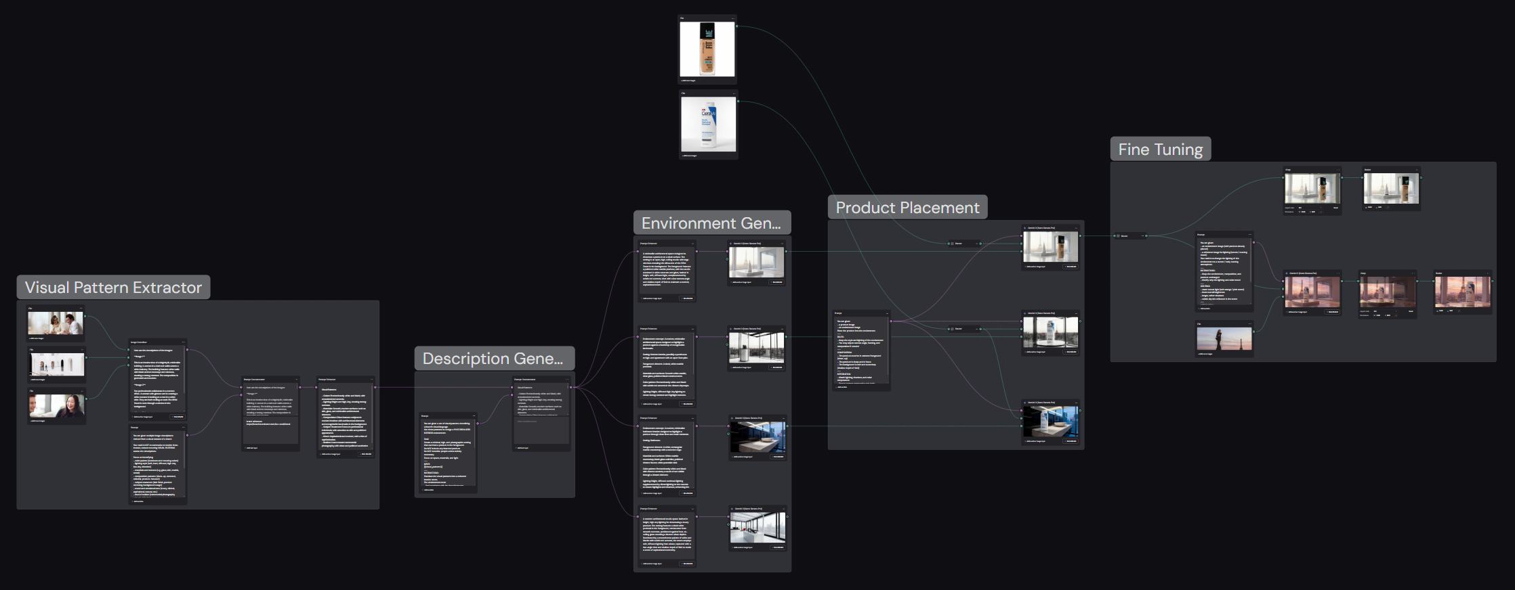Open the CeraVe bottle image
1515x590 pixels.
(709, 124)
